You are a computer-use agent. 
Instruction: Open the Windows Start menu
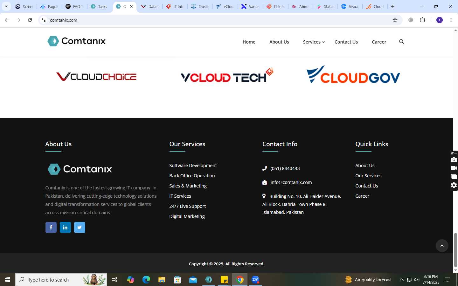click(8, 280)
